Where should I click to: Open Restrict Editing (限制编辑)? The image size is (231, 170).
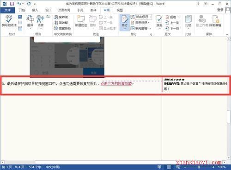(x=215, y=21)
